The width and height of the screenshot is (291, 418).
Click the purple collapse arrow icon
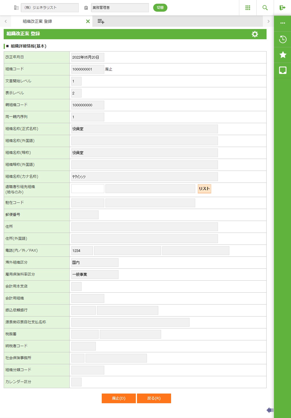pyautogui.click(x=270, y=410)
